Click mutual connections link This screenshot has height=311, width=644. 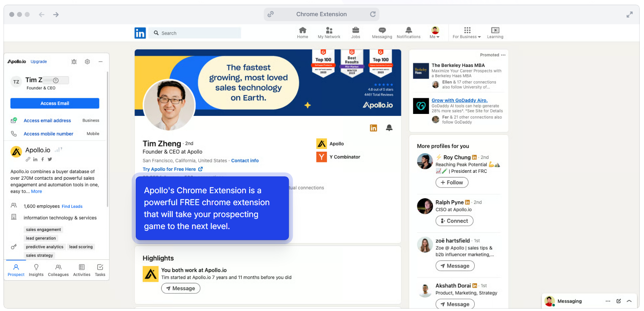307,188
